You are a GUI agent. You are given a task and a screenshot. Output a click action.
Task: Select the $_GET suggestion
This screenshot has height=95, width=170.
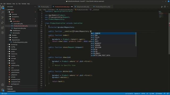[113, 39]
